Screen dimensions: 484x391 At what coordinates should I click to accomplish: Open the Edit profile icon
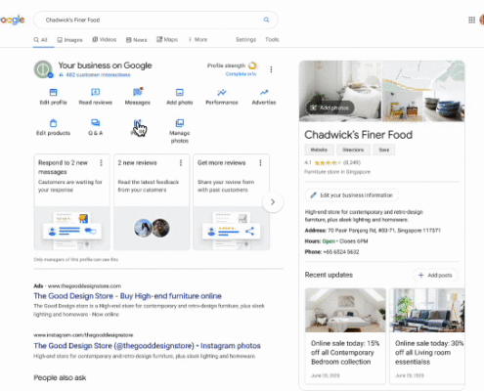tap(53, 93)
